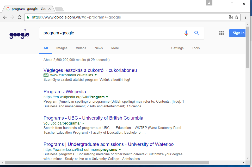Open the translate page icon
252x167 pixels.
[231, 17]
